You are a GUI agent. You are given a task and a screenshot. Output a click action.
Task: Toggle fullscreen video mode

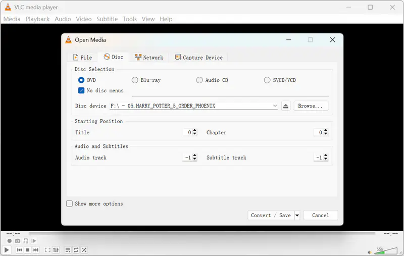tap(47, 250)
